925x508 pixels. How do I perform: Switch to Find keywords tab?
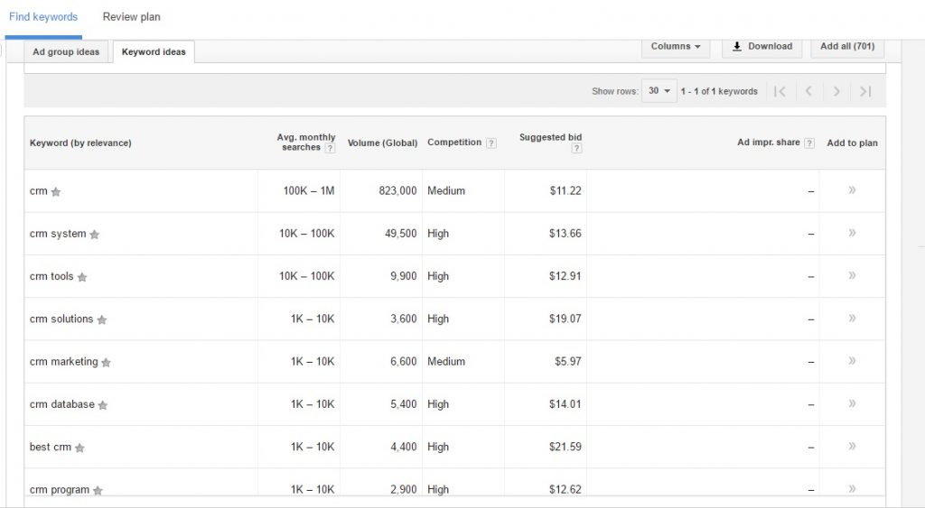click(x=43, y=17)
